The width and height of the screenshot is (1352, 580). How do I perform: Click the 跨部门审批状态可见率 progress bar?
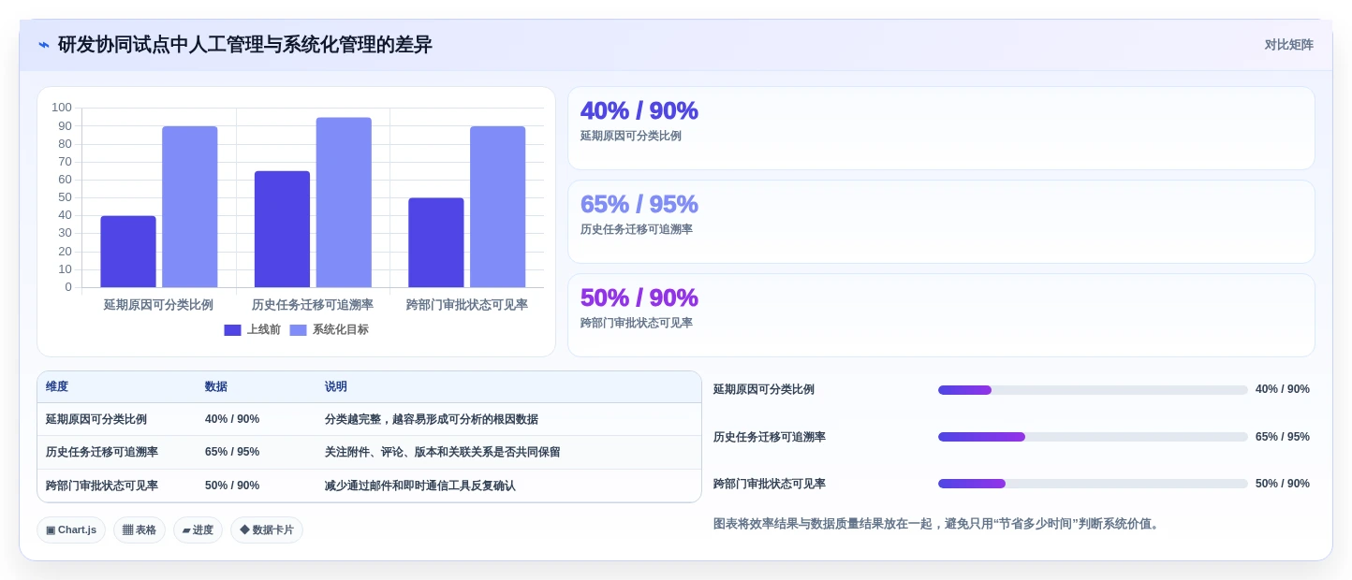click(x=1093, y=484)
